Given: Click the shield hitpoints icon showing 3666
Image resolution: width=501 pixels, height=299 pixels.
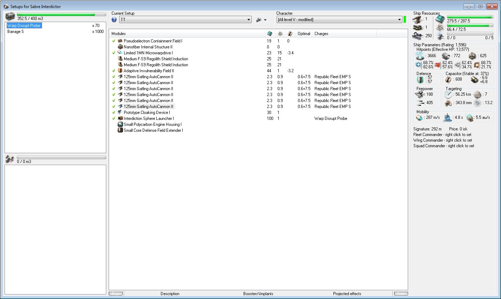Looking at the screenshot, I should tap(420, 56).
